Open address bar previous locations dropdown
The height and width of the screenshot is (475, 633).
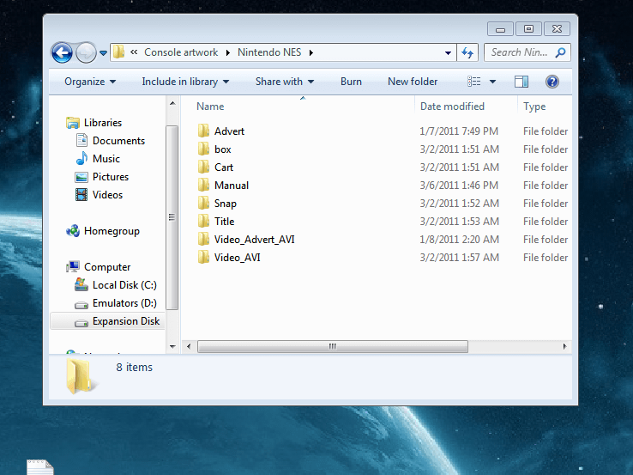448,52
